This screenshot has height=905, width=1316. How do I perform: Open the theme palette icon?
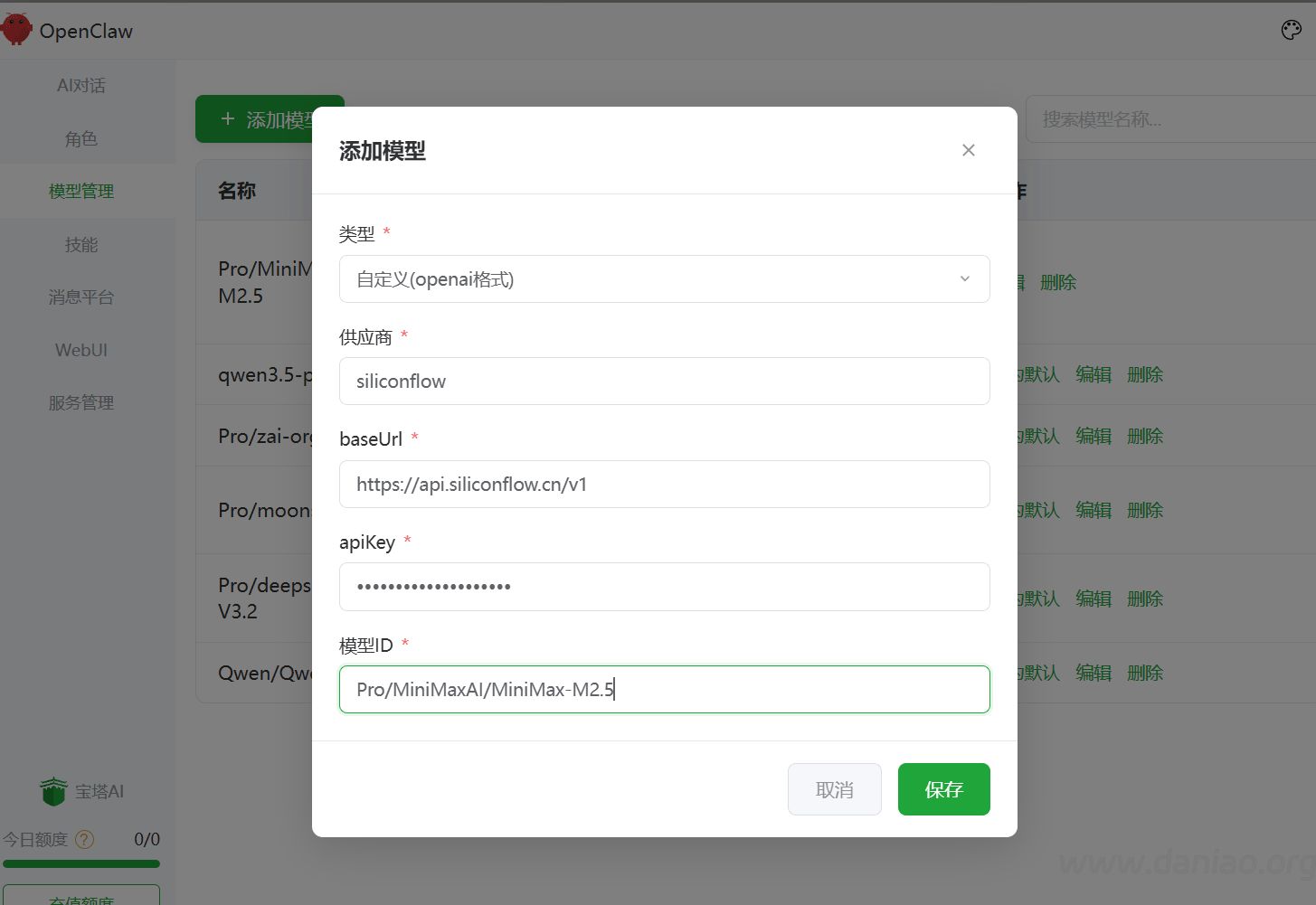coord(1291,30)
